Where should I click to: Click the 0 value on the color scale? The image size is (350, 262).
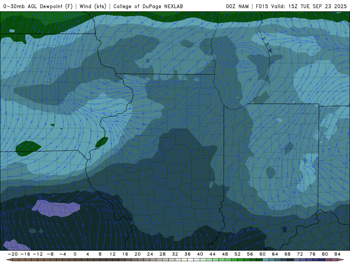(x=75, y=254)
